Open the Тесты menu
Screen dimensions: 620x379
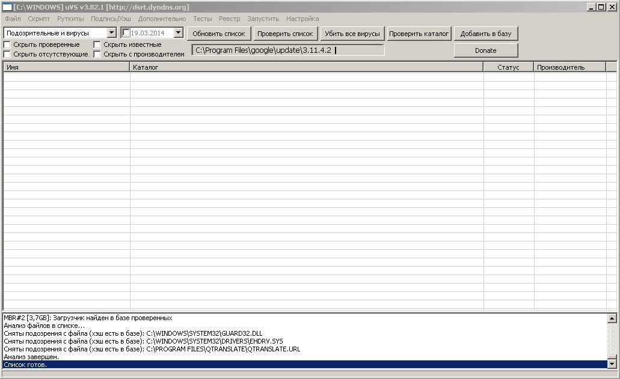click(203, 19)
